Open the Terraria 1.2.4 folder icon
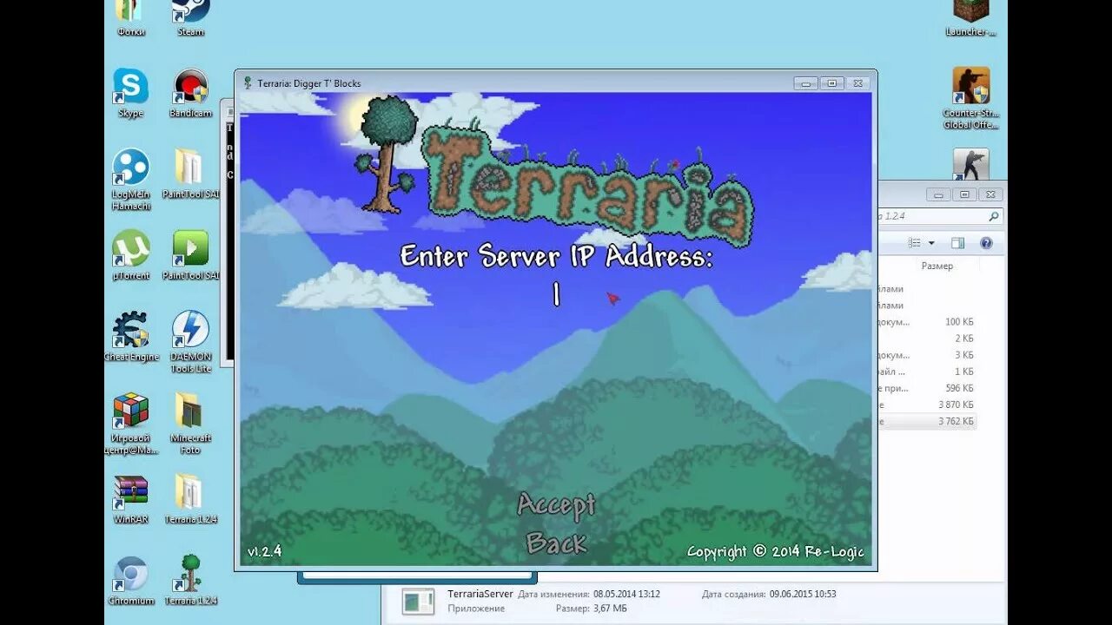 pyautogui.click(x=190, y=499)
